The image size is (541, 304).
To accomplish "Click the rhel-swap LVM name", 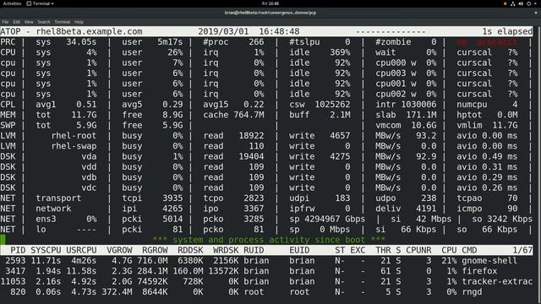I will point(74,146).
